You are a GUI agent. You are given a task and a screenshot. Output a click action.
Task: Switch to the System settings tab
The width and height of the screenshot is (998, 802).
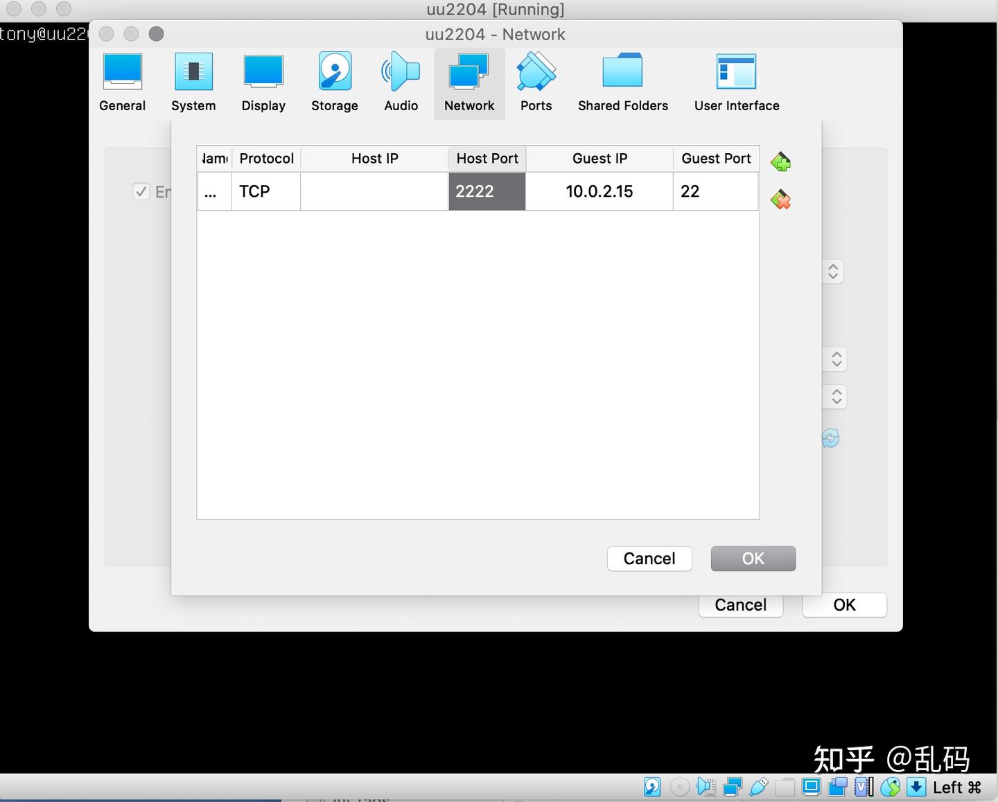click(193, 82)
